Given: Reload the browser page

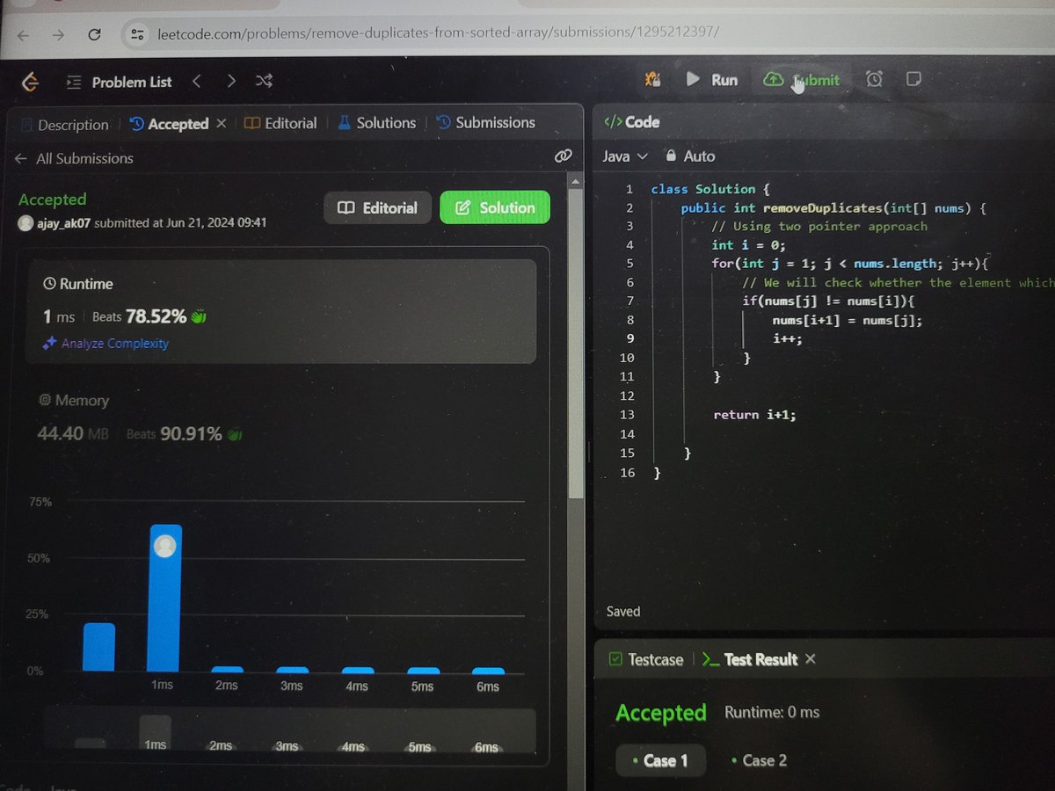Looking at the screenshot, I should click(94, 35).
